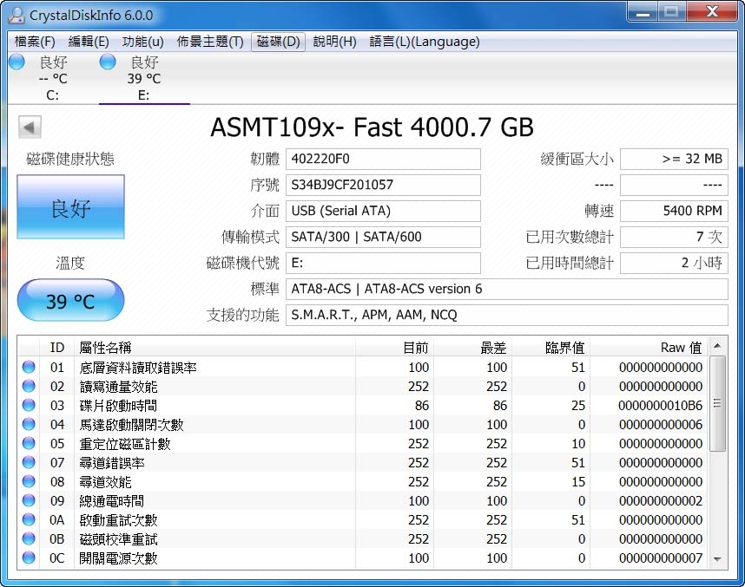Click status orb for attribute 02
Image resolution: width=745 pixels, height=587 pixels.
pos(29,386)
